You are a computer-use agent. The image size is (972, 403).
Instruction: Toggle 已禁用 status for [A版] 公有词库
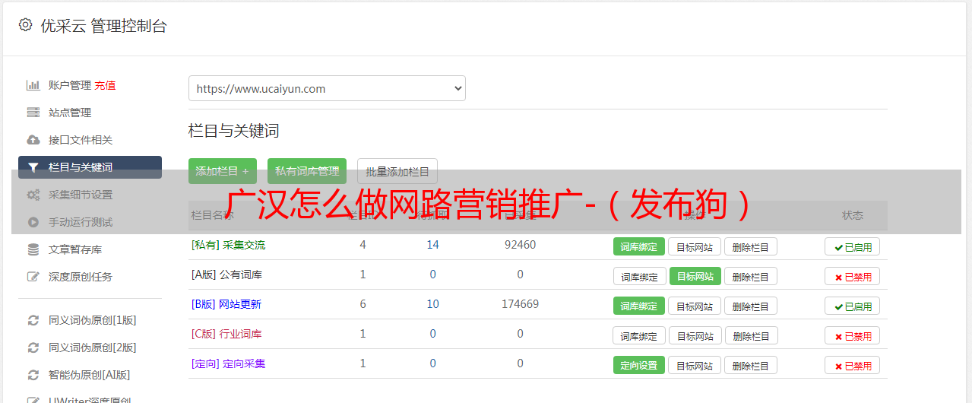point(853,276)
